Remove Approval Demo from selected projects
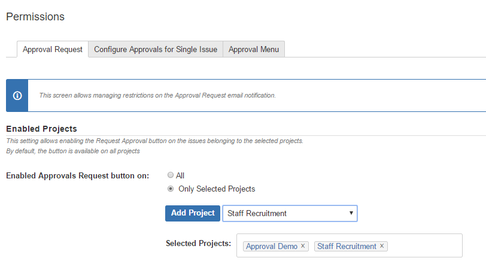The height and width of the screenshot is (270, 486). point(303,246)
